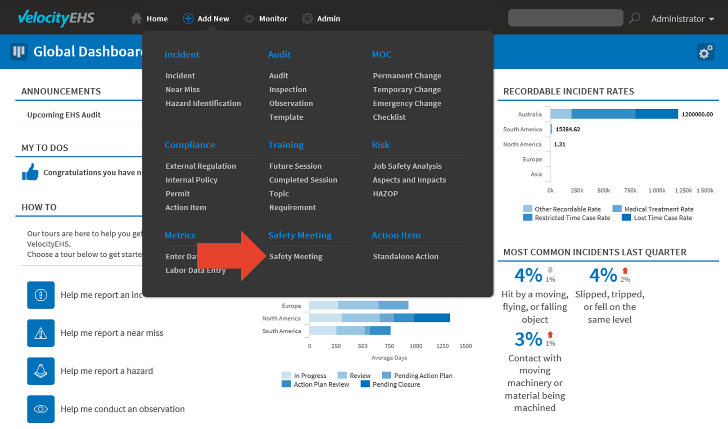
Task: Choose Audit entry under Audit heading
Action: (279, 76)
